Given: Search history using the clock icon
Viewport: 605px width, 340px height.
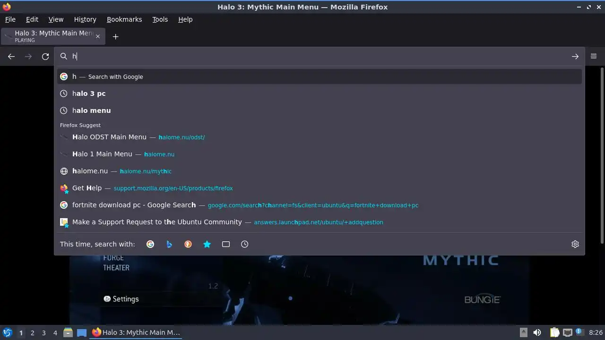Looking at the screenshot, I should 245,244.
